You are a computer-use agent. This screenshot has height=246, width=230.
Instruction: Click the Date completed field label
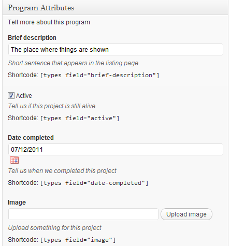click(31, 138)
